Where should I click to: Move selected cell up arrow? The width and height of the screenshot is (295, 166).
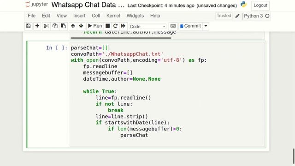[x=73, y=26]
